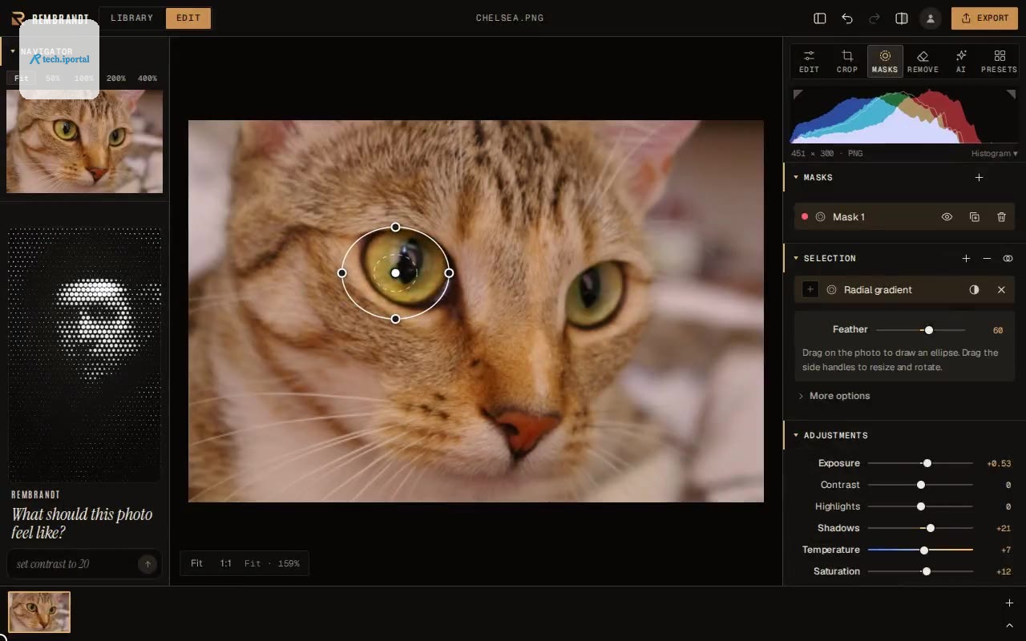Image resolution: width=1026 pixels, height=641 pixels.
Task: Click the Rembrandt logo
Action: [x=18, y=18]
